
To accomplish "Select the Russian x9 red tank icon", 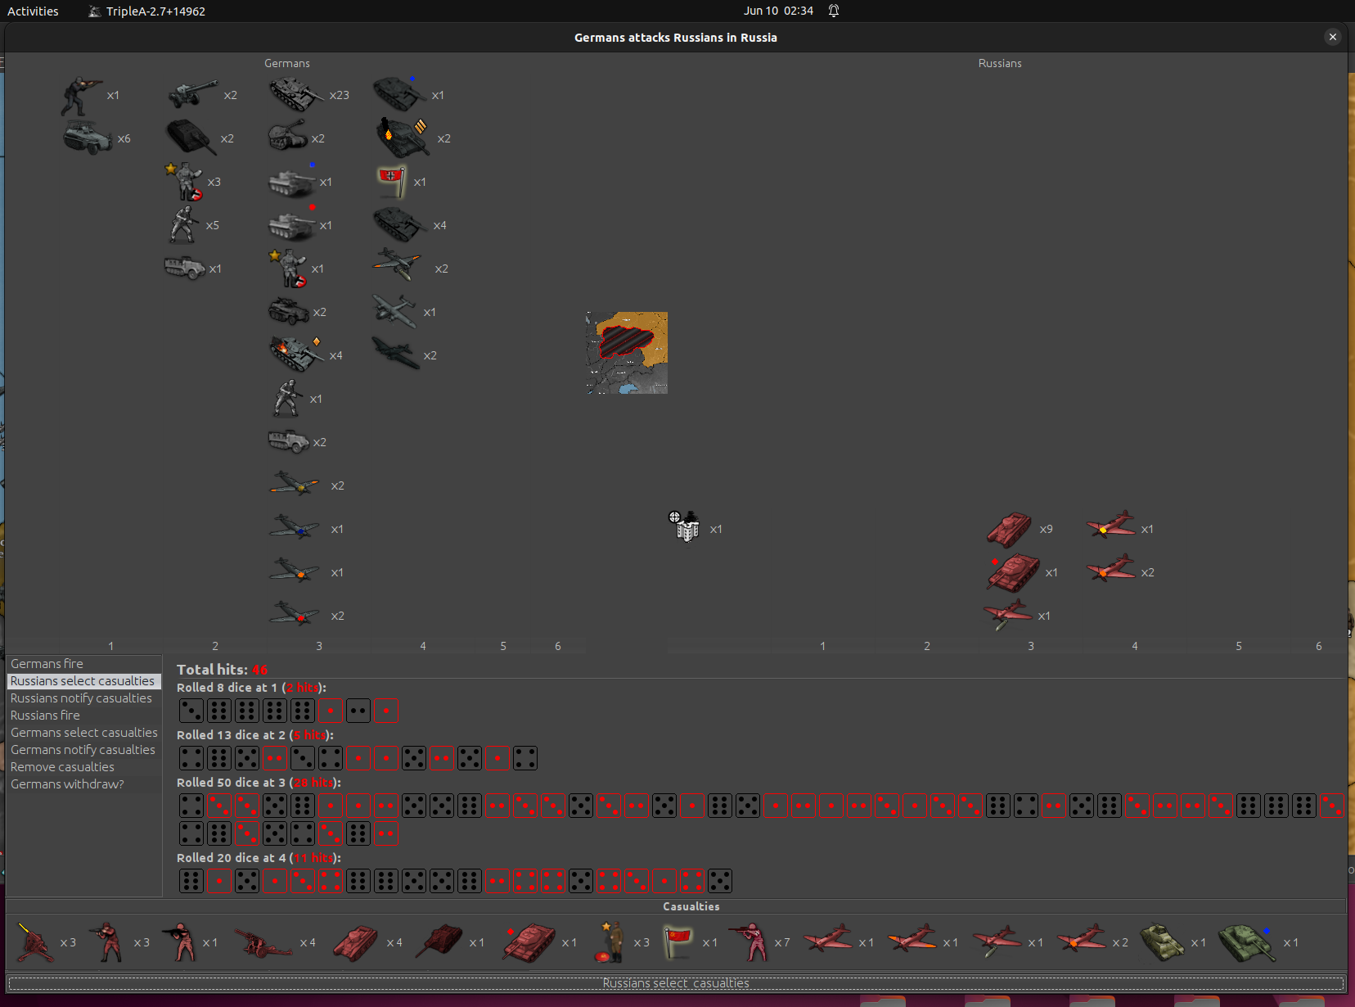I will tap(1009, 530).
